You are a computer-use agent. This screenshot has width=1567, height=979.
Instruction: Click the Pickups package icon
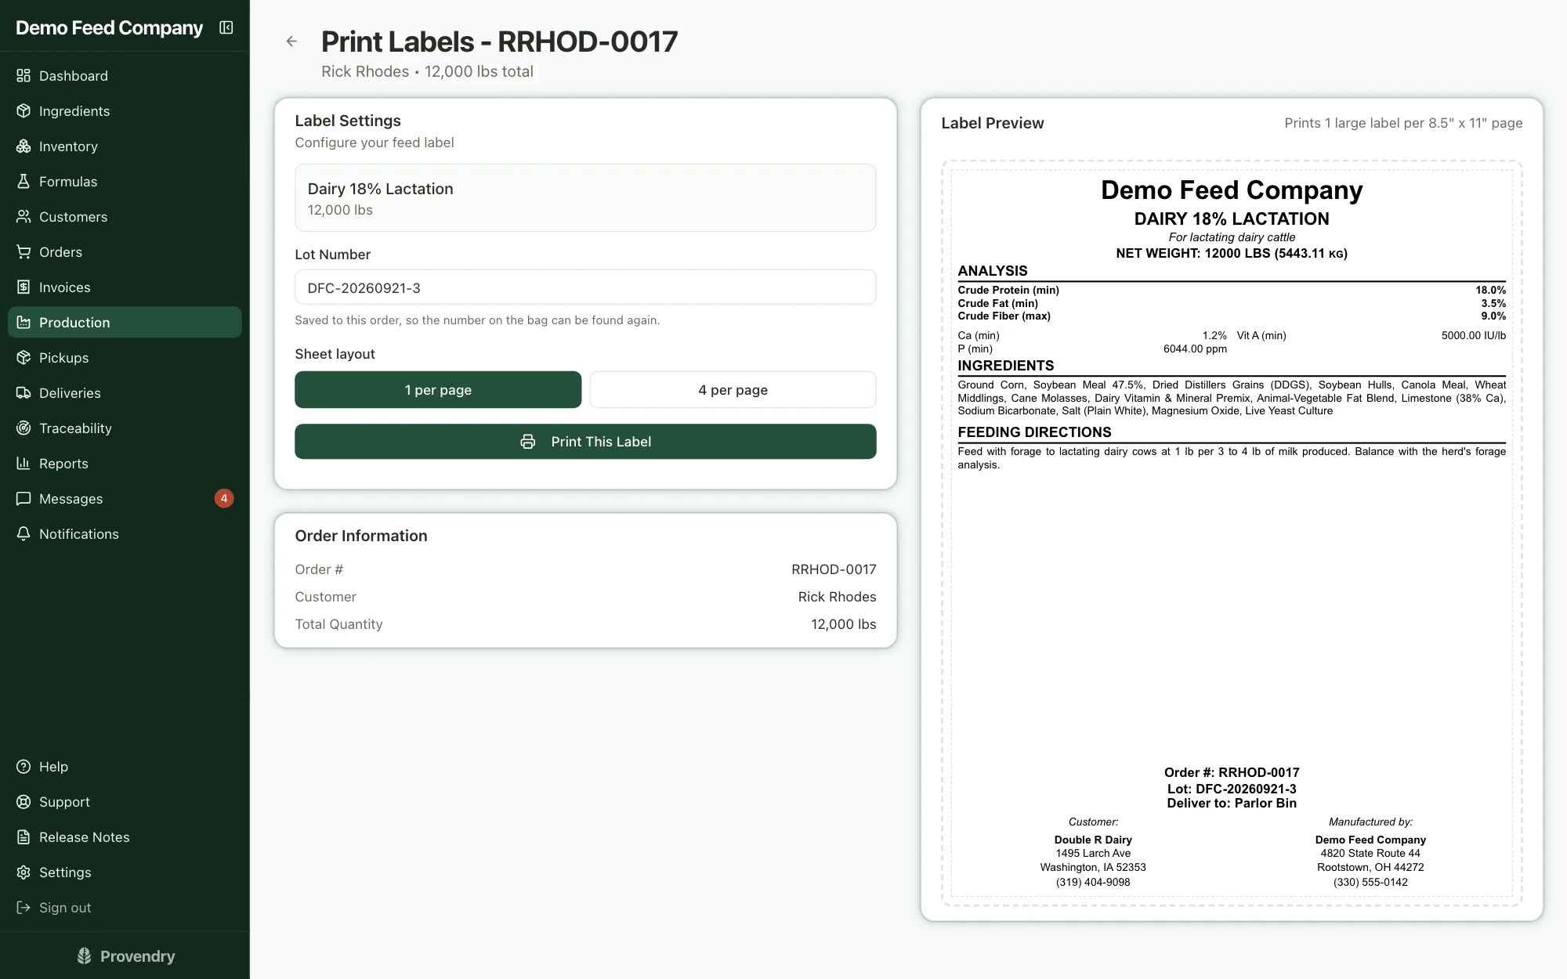tap(24, 358)
